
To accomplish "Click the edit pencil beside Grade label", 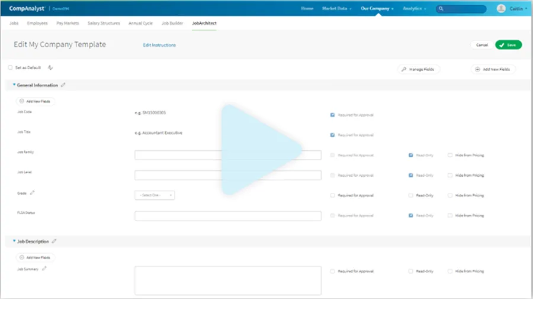I will pos(32,193).
